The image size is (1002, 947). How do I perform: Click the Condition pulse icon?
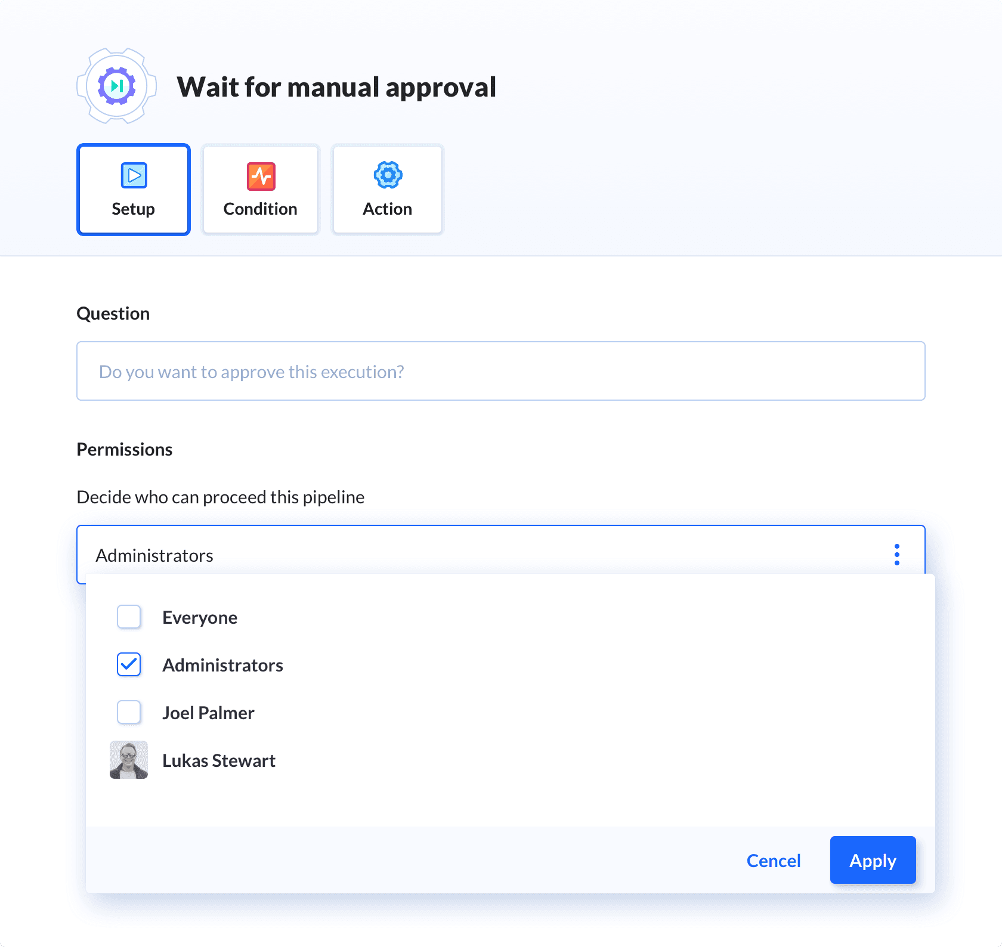[x=261, y=176]
